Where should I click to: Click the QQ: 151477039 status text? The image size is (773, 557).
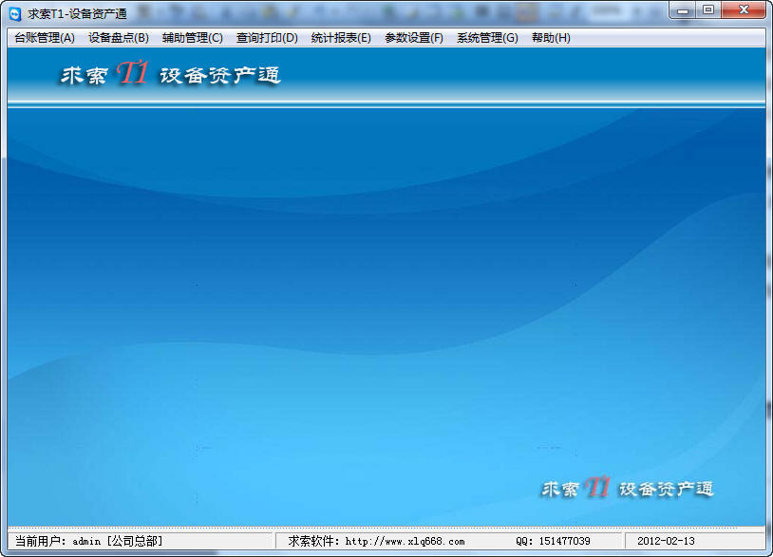pyautogui.click(x=553, y=541)
